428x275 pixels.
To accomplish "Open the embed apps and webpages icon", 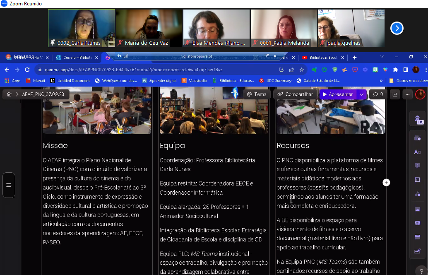I will 417,237.
